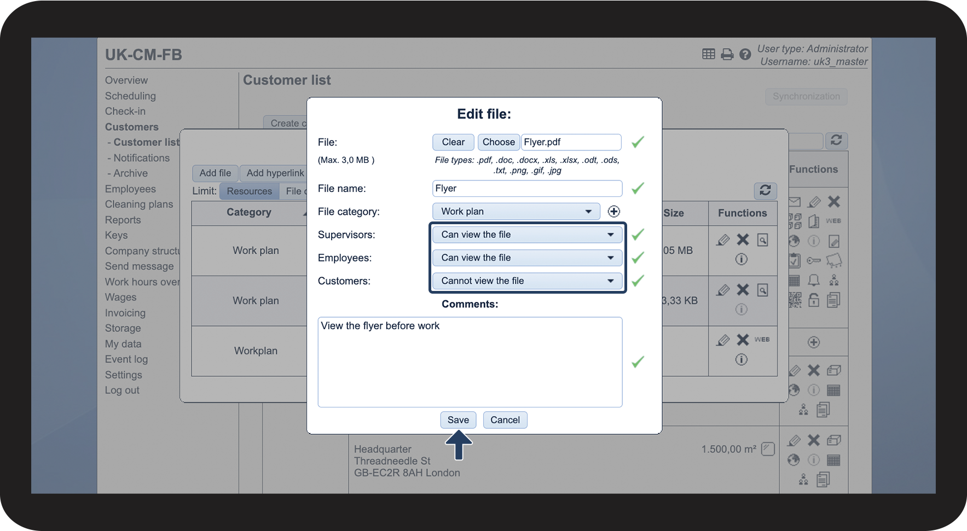Edit the first Work plan file with pencil icon
This screenshot has height=531, width=967.
pos(723,240)
